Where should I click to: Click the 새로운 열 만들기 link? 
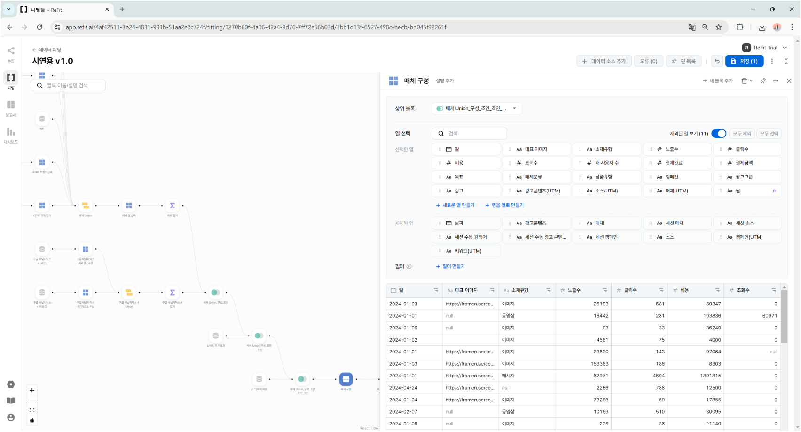(455, 205)
